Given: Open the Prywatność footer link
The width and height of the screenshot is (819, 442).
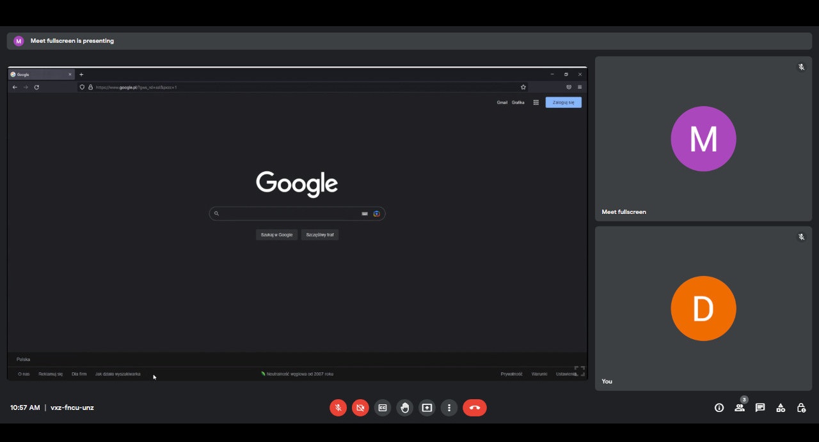Looking at the screenshot, I should point(512,374).
